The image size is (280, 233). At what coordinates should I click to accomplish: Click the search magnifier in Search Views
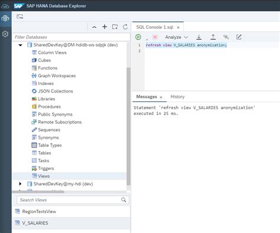[123, 200]
